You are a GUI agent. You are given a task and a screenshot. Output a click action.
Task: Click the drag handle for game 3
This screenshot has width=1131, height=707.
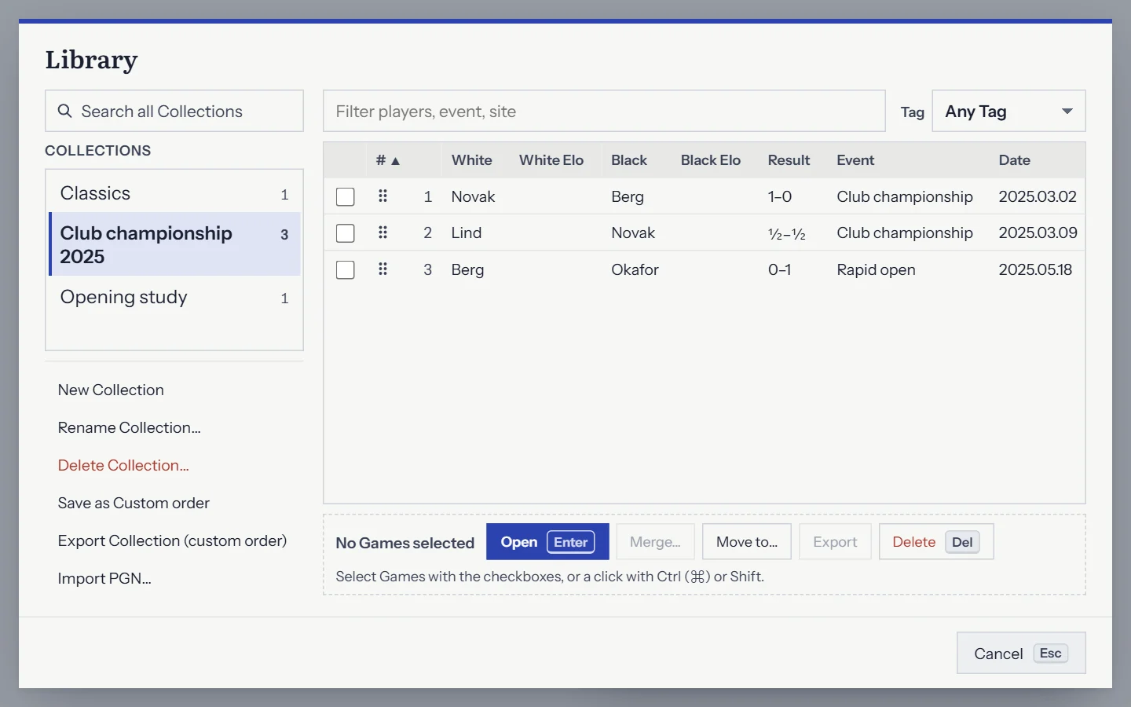click(382, 269)
